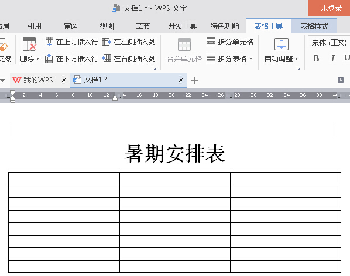Switch to the 表格样式 ribbon tab
Image resolution: width=350 pixels, height=276 pixels.
click(314, 26)
